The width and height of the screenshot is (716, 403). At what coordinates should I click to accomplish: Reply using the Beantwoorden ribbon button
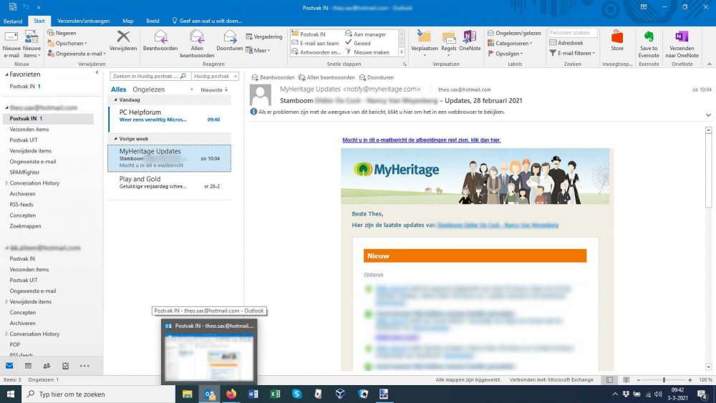pos(160,41)
